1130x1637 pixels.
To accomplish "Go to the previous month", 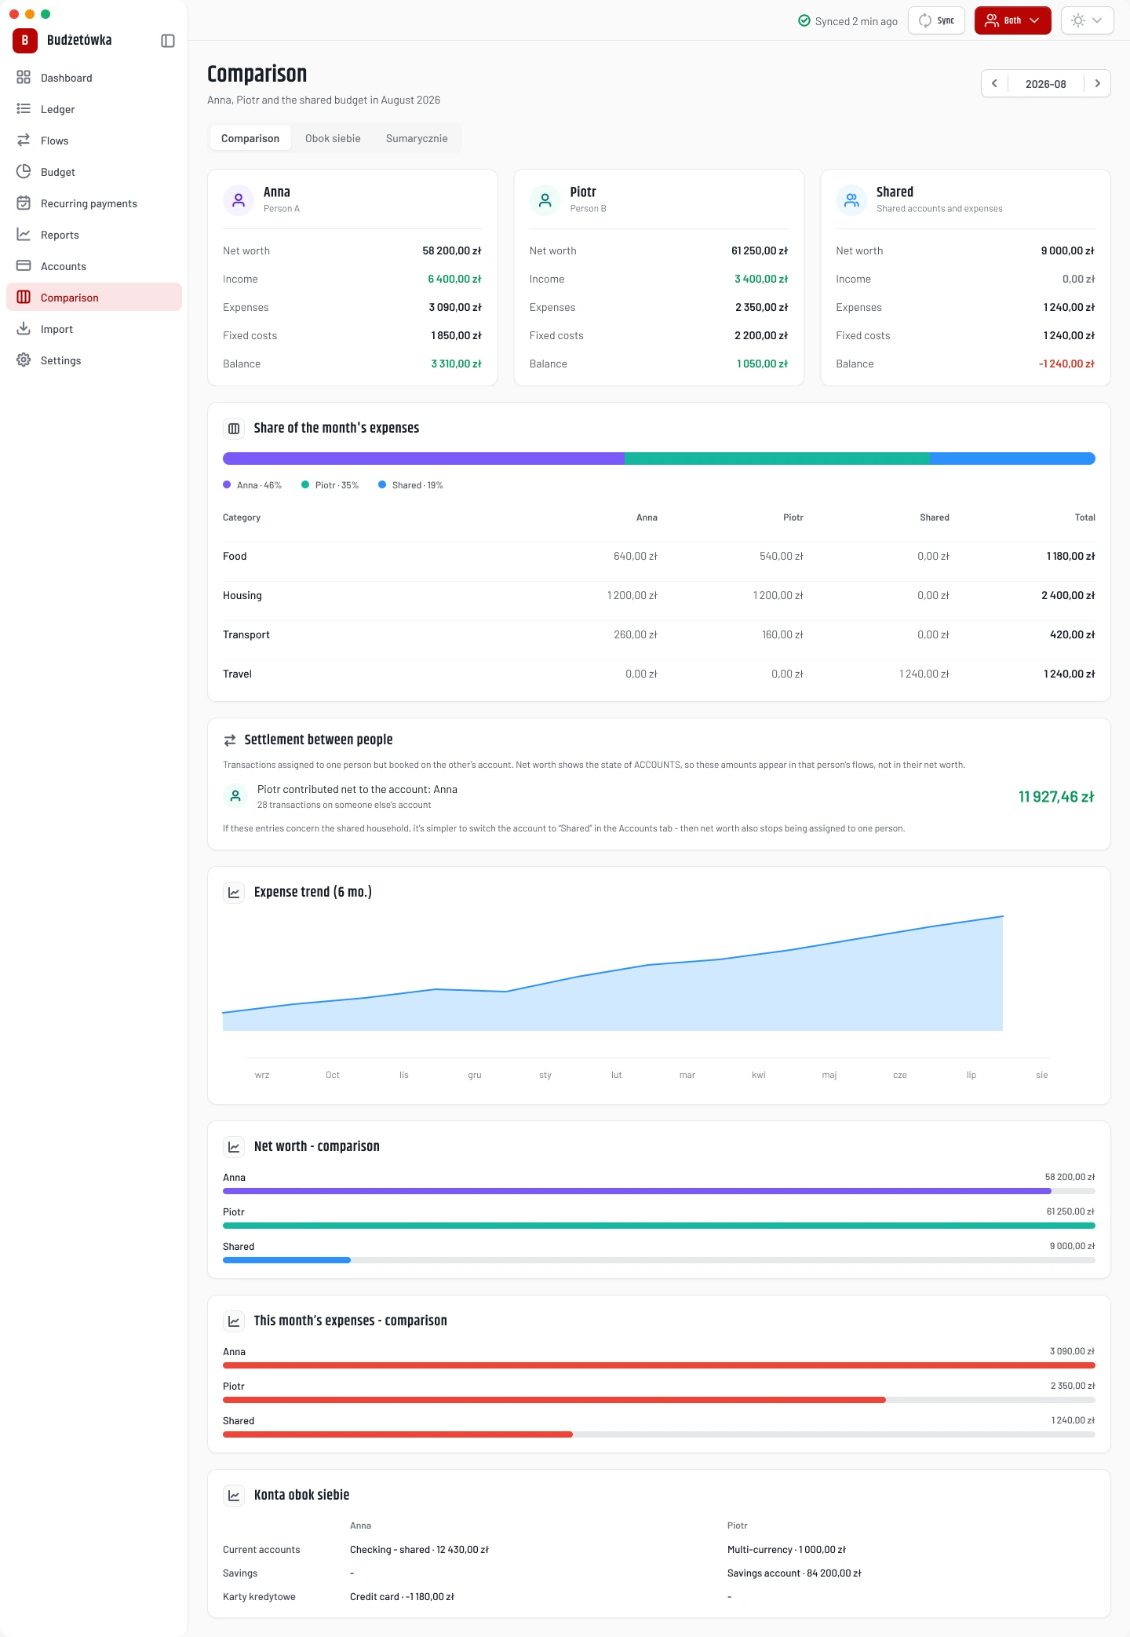I will pyautogui.click(x=994, y=84).
